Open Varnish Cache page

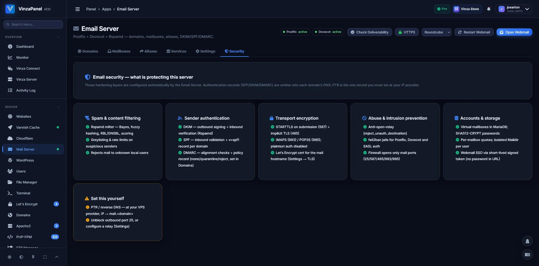click(33, 128)
